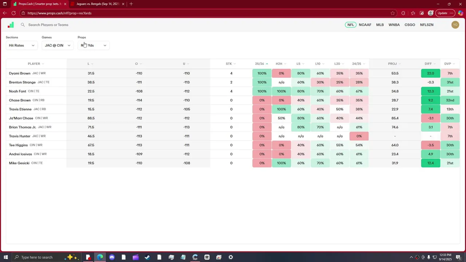Open notification center icon
The height and width of the screenshot is (262, 466).
pos(458,257)
